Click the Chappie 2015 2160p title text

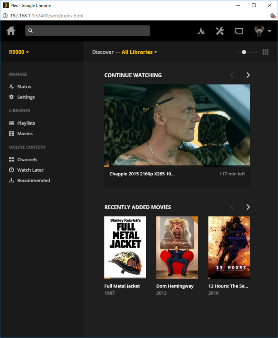coord(142,174)
